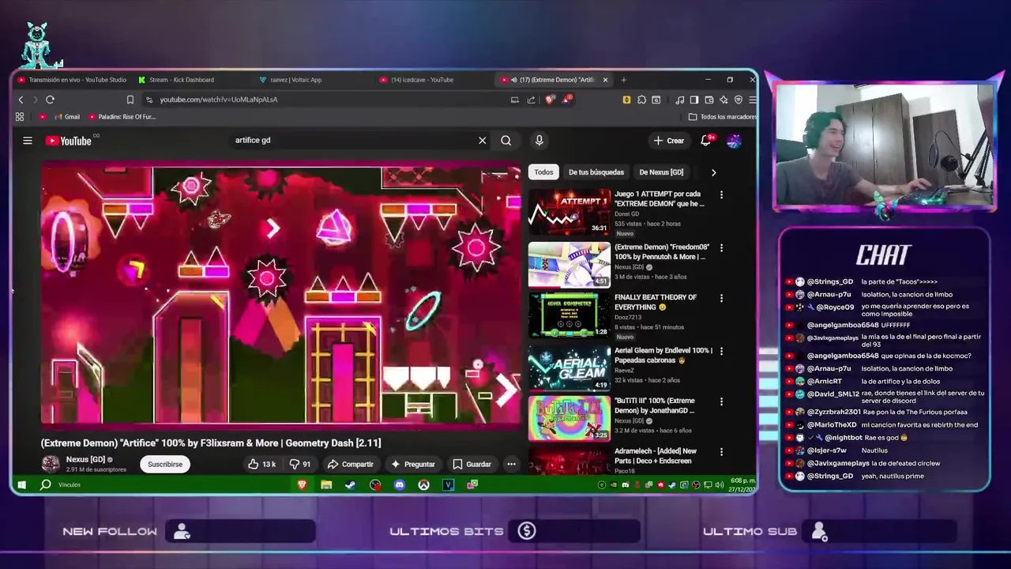Like the video (13 k)
The width and height of the screenshot is (1011, 569).
coord(261,465)
